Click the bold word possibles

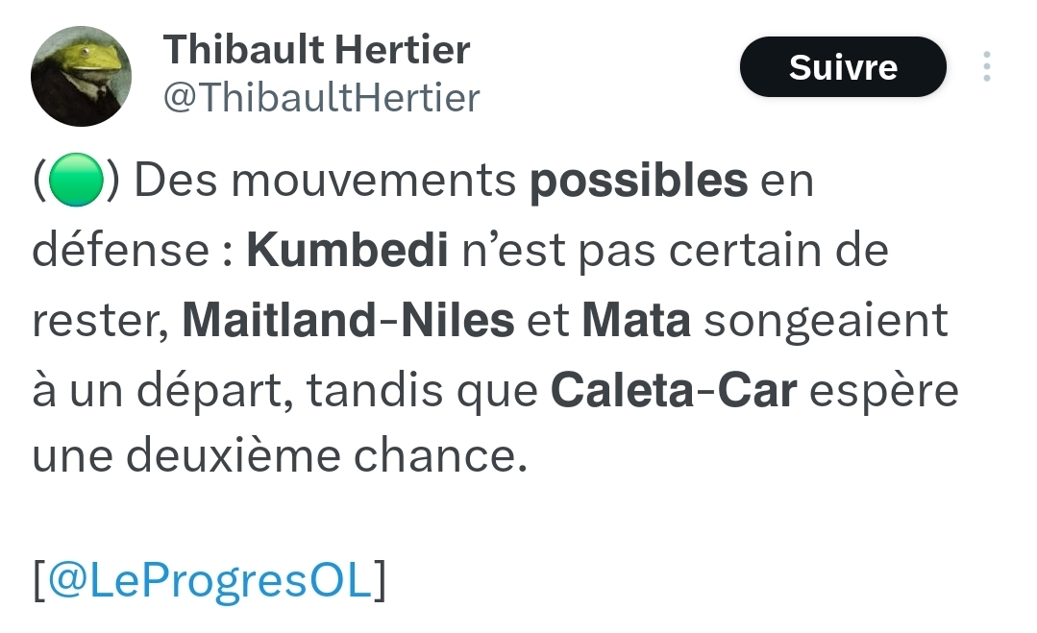pyautogui.click(x=639, y=180)
